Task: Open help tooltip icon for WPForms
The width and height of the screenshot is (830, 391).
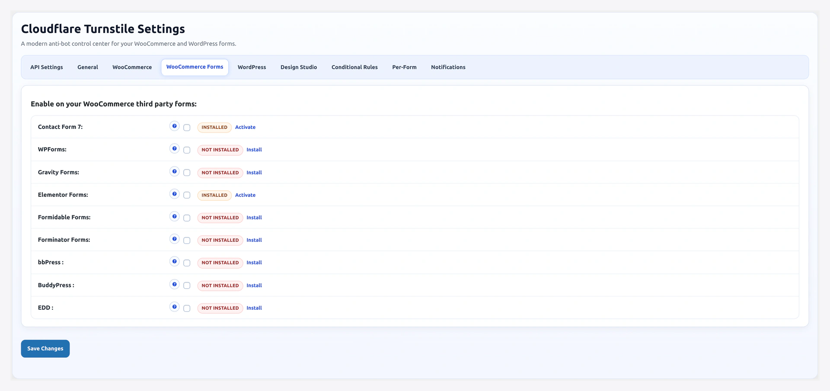Action: click(x=174, y=149)
